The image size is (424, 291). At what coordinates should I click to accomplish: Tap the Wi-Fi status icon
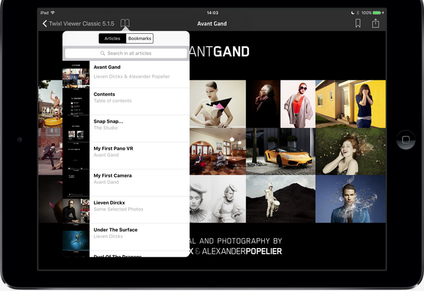tap(53, 13)
